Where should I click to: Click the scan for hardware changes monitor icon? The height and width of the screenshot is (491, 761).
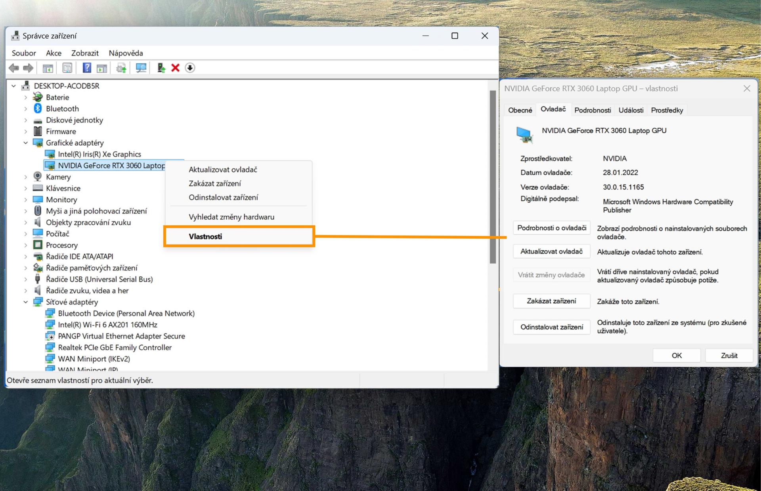[x=141, y=68]
